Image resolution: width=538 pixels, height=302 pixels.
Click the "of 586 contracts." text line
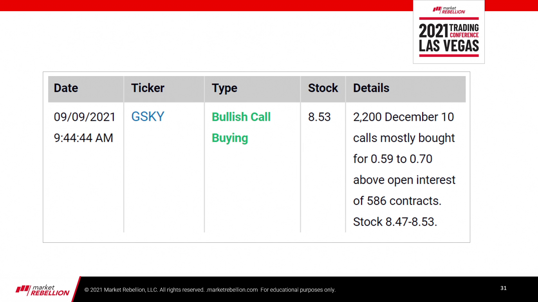(x=397, y=201)
